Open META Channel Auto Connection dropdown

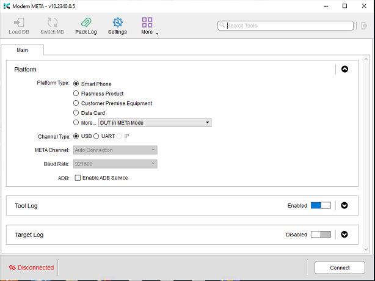(x=115, y=150)
